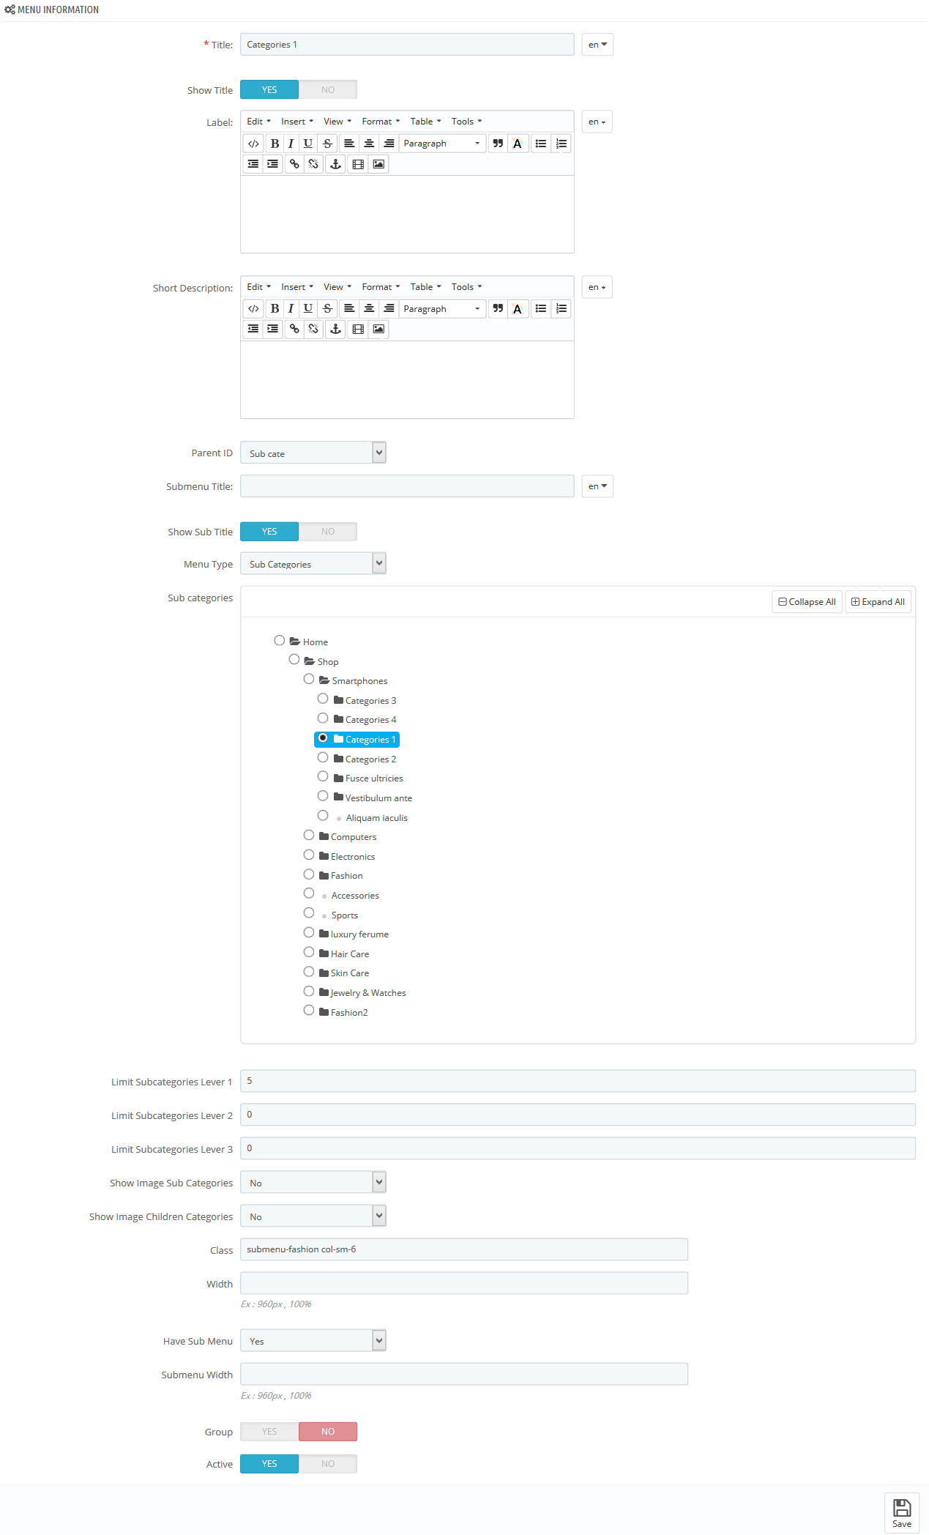The height and width of the screenshot is (1535, 929).
Task: Click anchor icon in Short Description editor
Action: (335, 330)
